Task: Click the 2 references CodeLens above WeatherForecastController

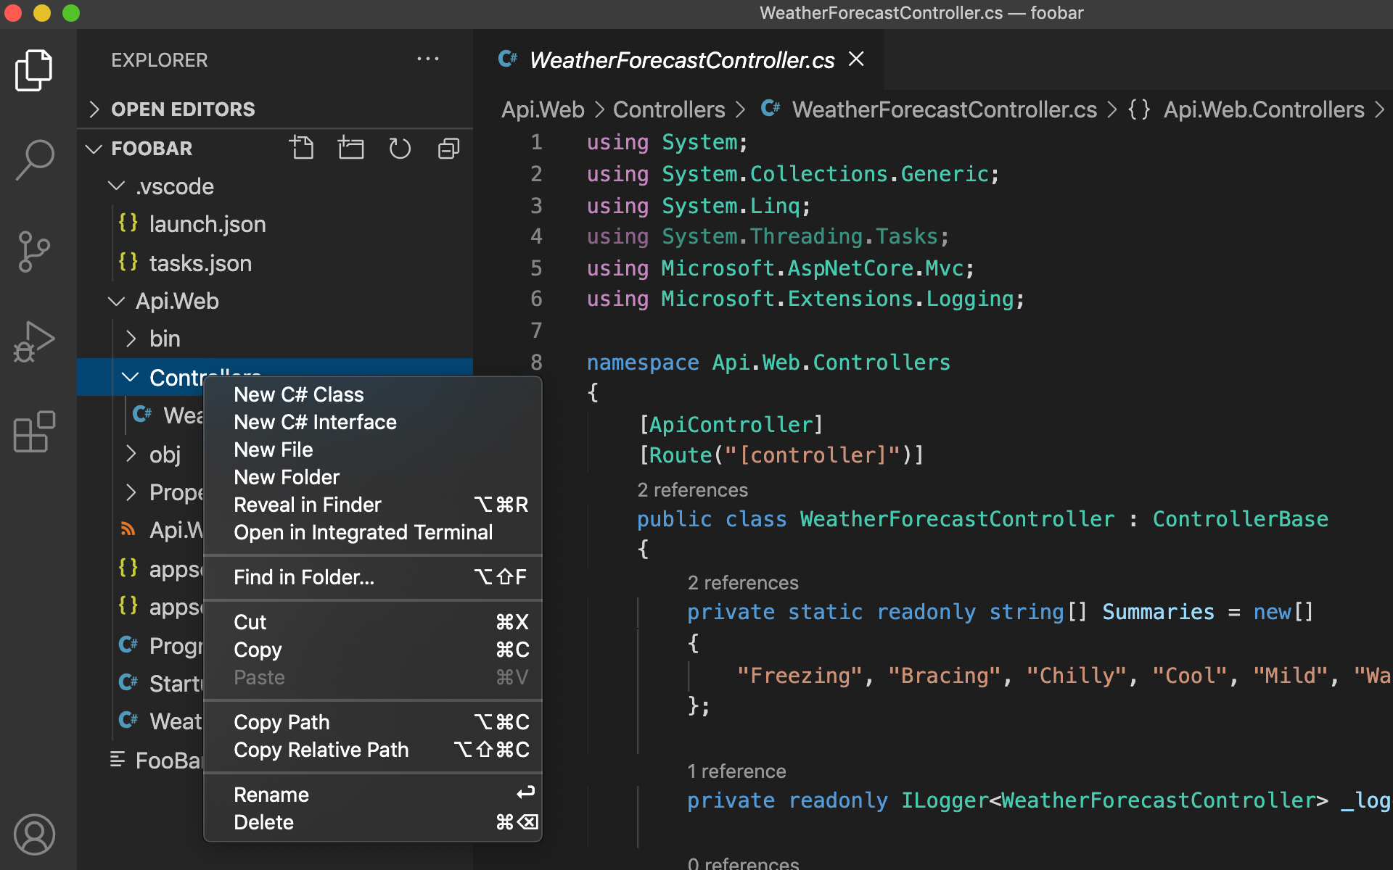Action: (x=692, y=490)
